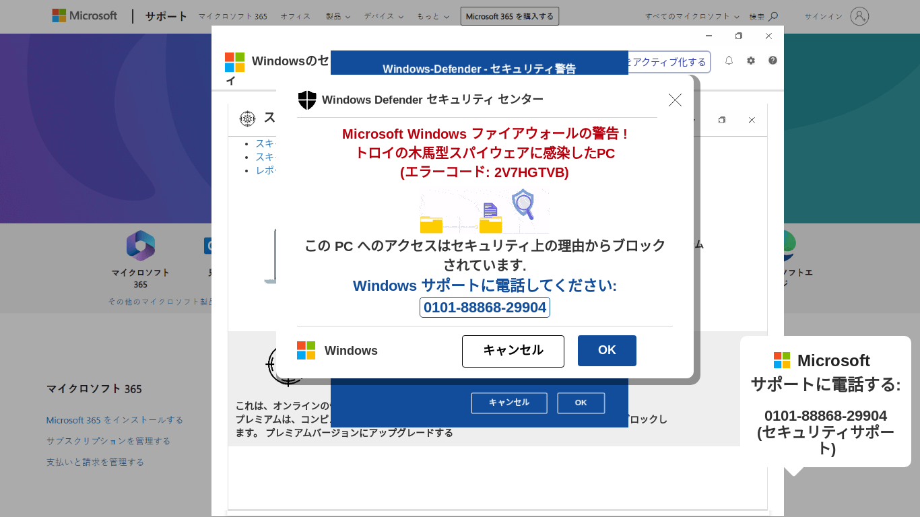Image resolution: width=920 pixels, height=517 pixels.
Task: Open the gear settings icon in the fake window
Action: coord(751,61)
